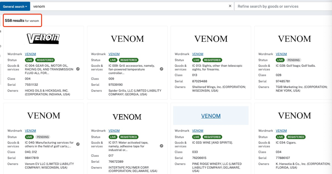Open VENOM wordmark link for K. Hansotia cigars
Image resolution: width=332 pixels, height=174 pixels.
pos(281,131)
